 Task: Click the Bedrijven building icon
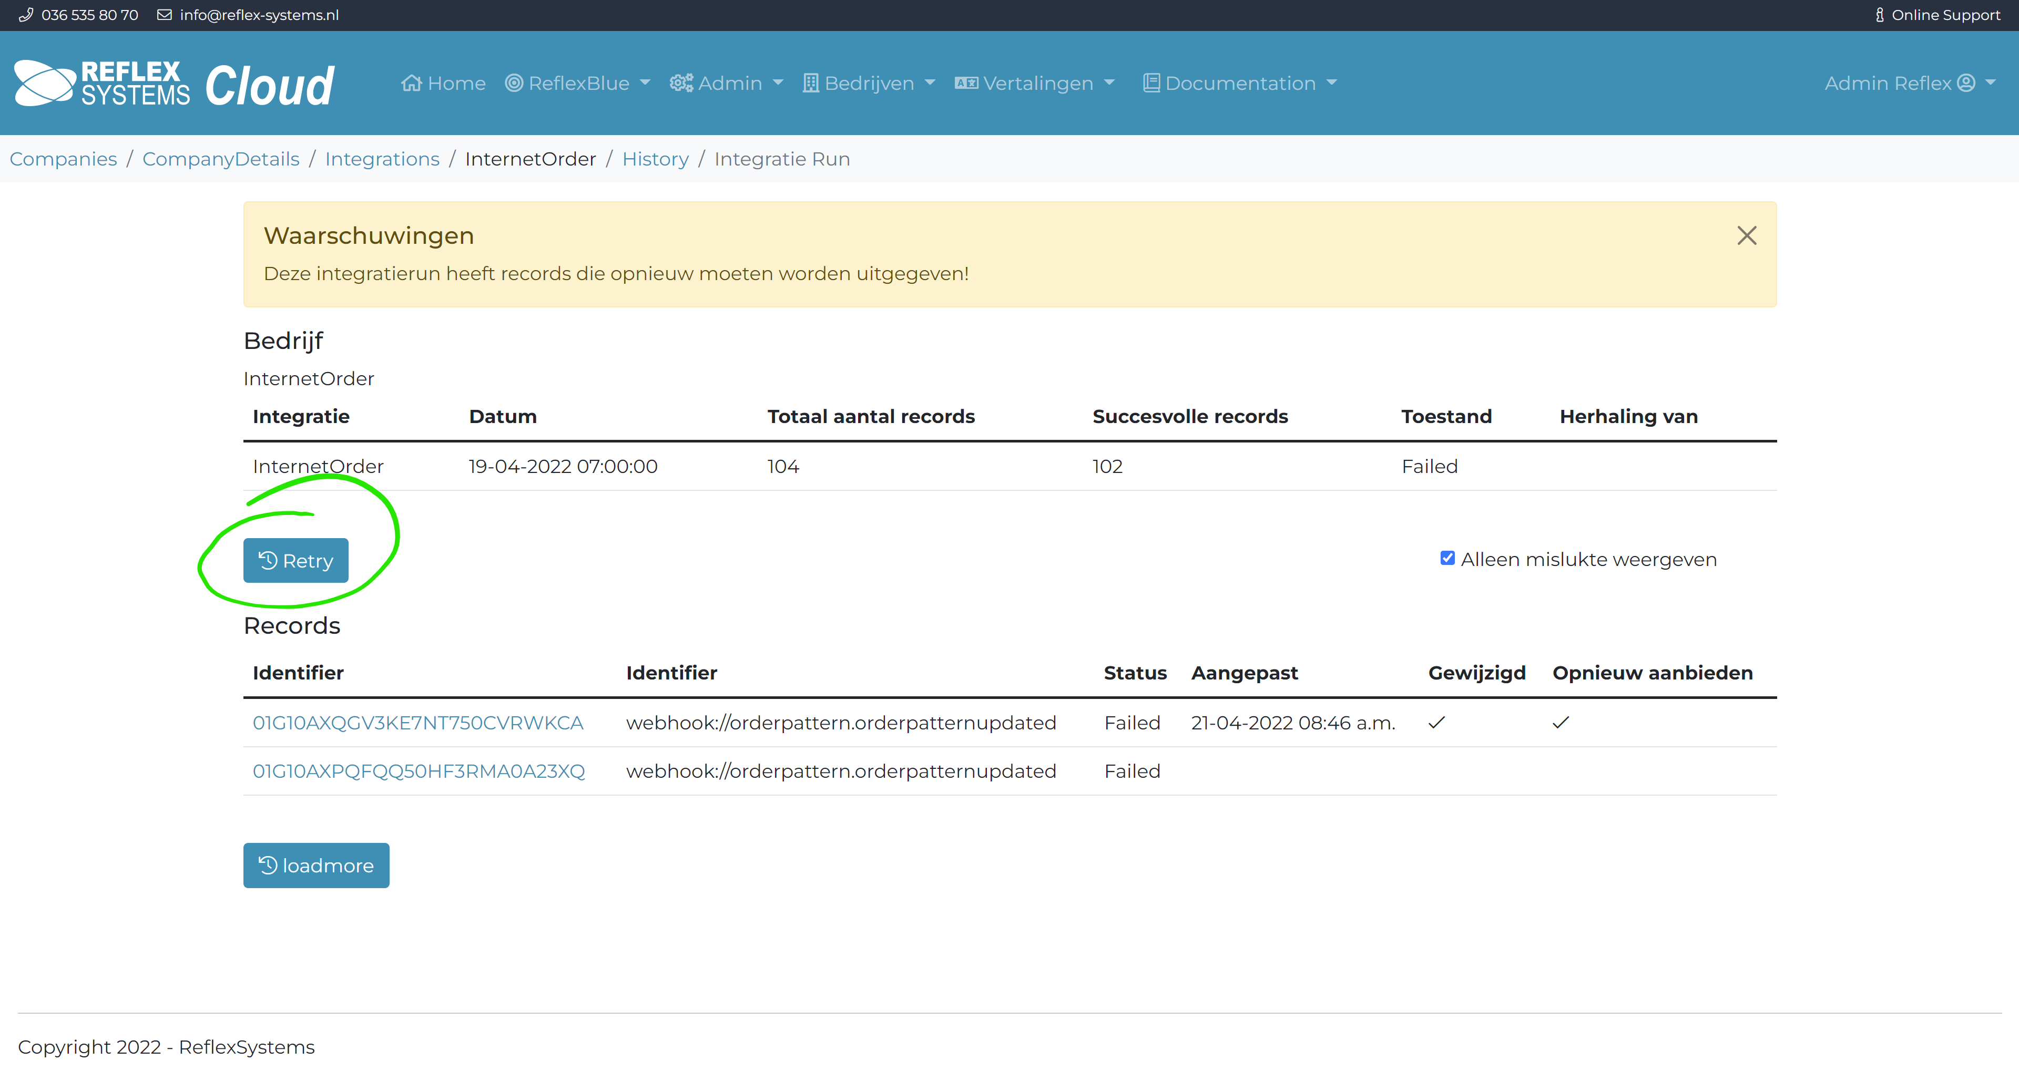(810, 83)
